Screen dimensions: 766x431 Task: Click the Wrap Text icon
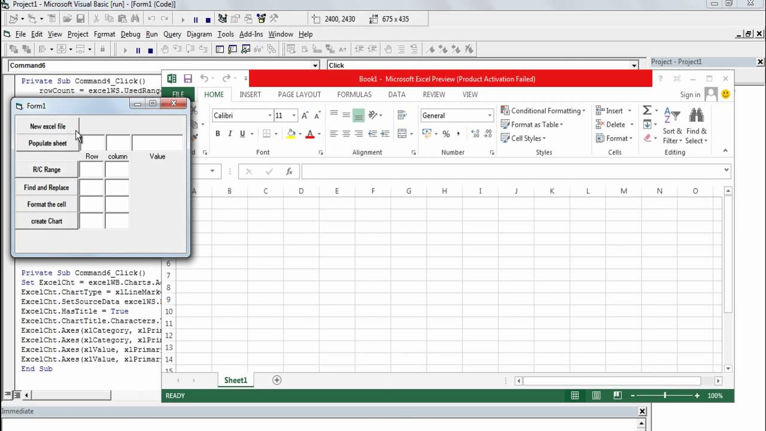point(402,115)
